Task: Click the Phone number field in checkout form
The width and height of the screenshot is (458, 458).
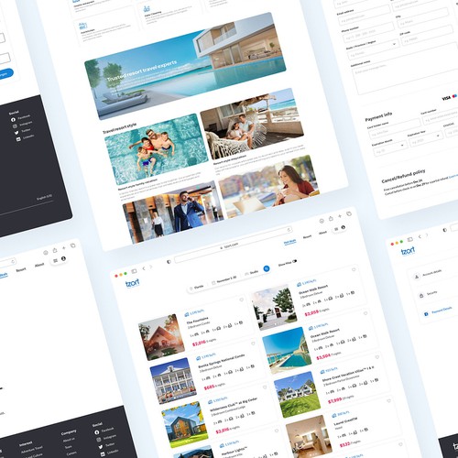Action: (x=368, y=33)
